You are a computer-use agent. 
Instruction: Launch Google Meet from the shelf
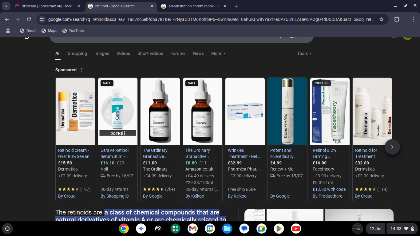point(262,229)
